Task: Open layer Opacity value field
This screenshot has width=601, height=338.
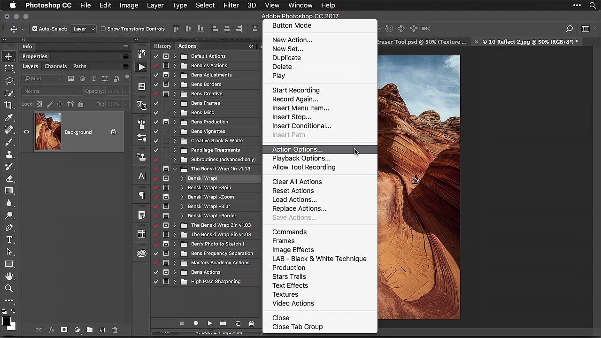Action: point(113,91)
